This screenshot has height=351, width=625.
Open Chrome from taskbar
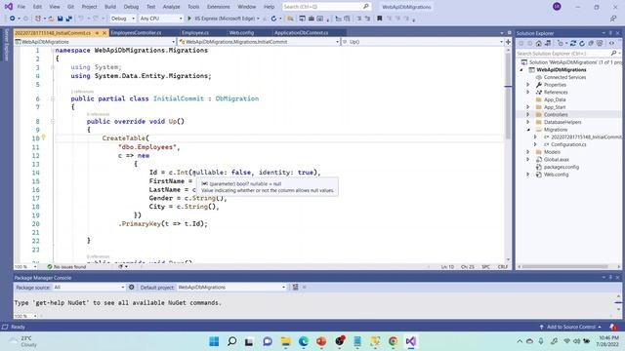(393, 341)
